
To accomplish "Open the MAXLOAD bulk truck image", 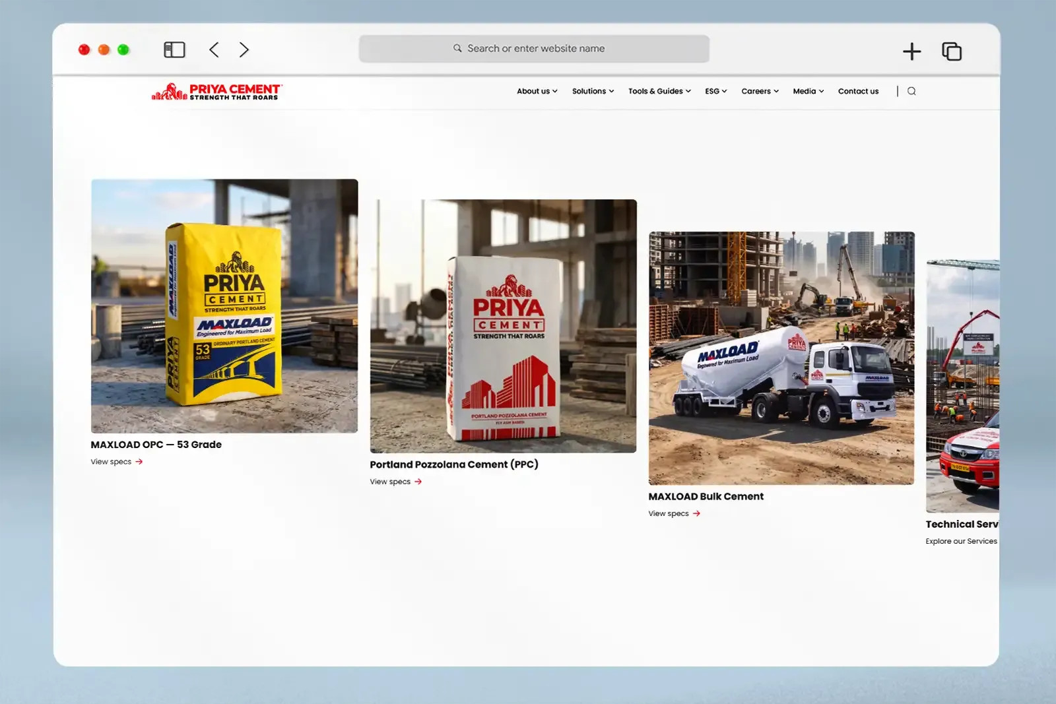I will (x=781, y=358).
